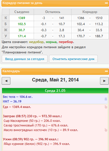The width and height of the screenshot is (109, 151).
Task: Click the Осталось column header
Action: coord(52,12)
